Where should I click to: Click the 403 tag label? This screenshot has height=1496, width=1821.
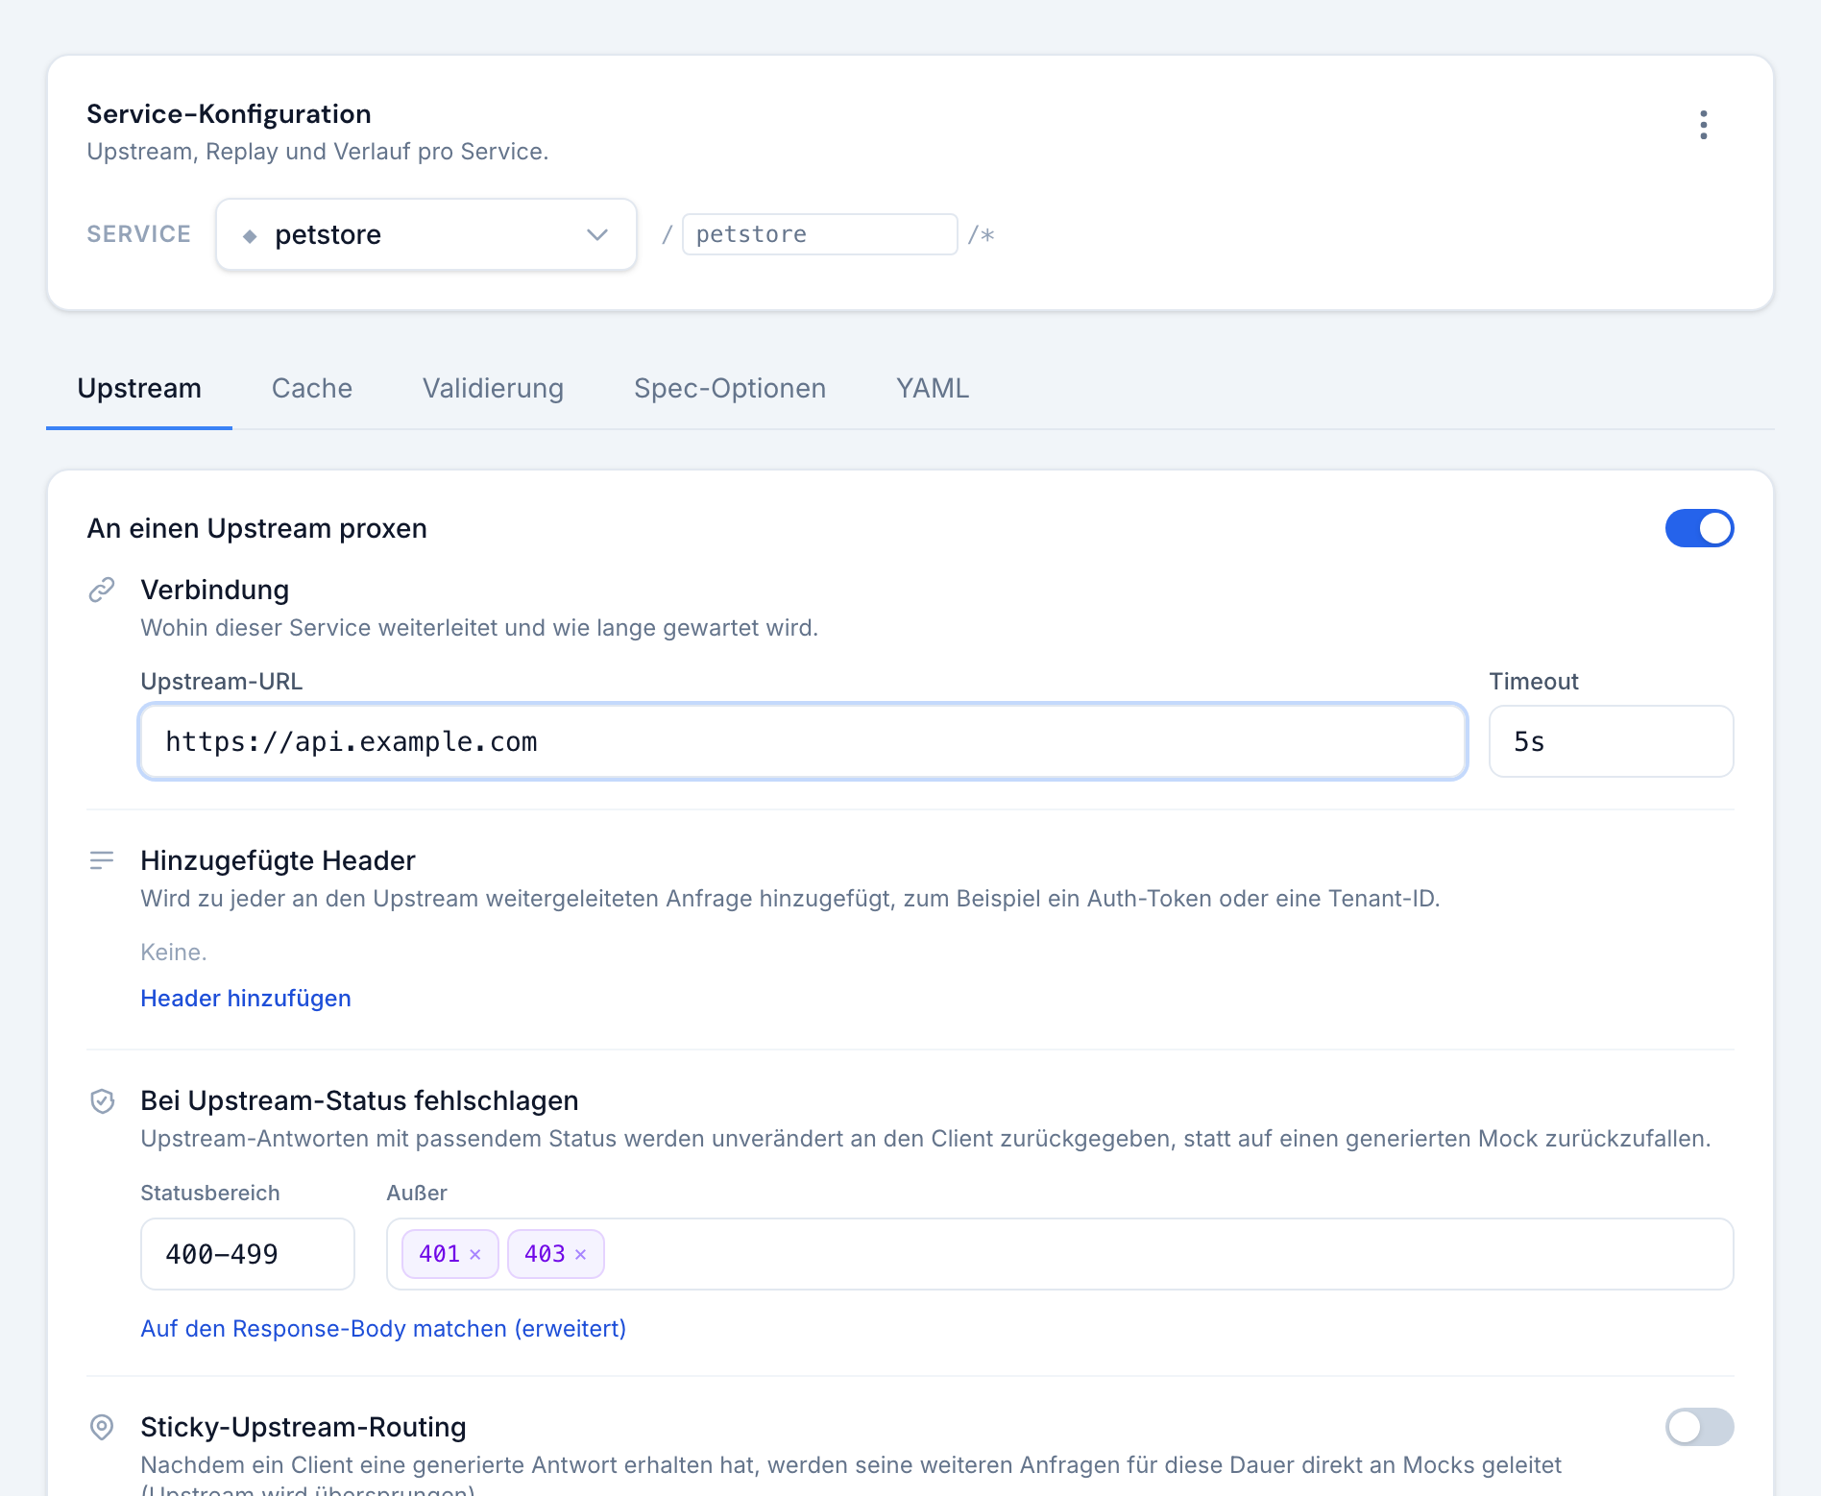click(545, 1254)
